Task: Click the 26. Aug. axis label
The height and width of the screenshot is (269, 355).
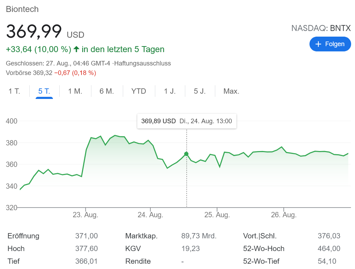Action: click(x=283, y=215)
